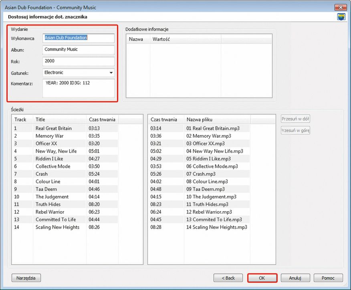Click file duration 05:26 for Crash
The image size is (351, 290).
tap(156, 174)
